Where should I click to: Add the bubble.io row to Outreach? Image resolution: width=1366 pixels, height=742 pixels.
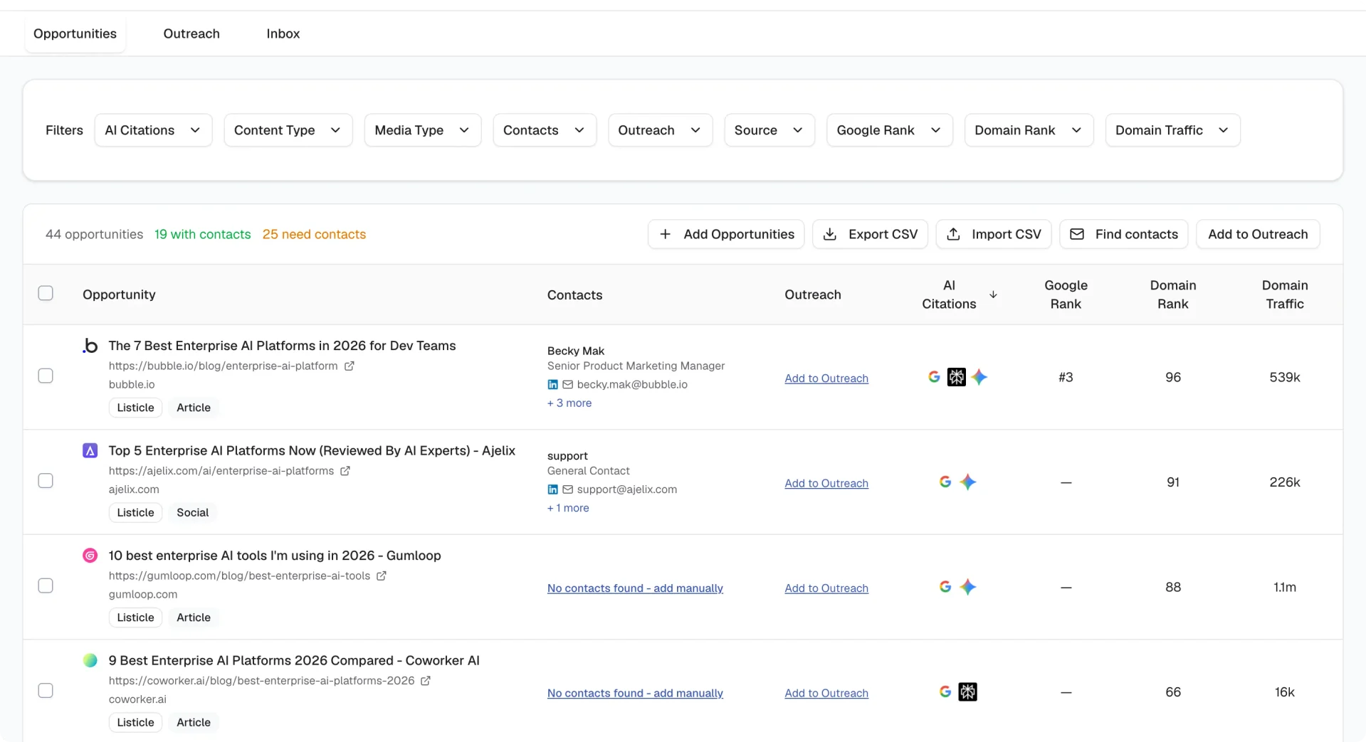pos(826,378)
